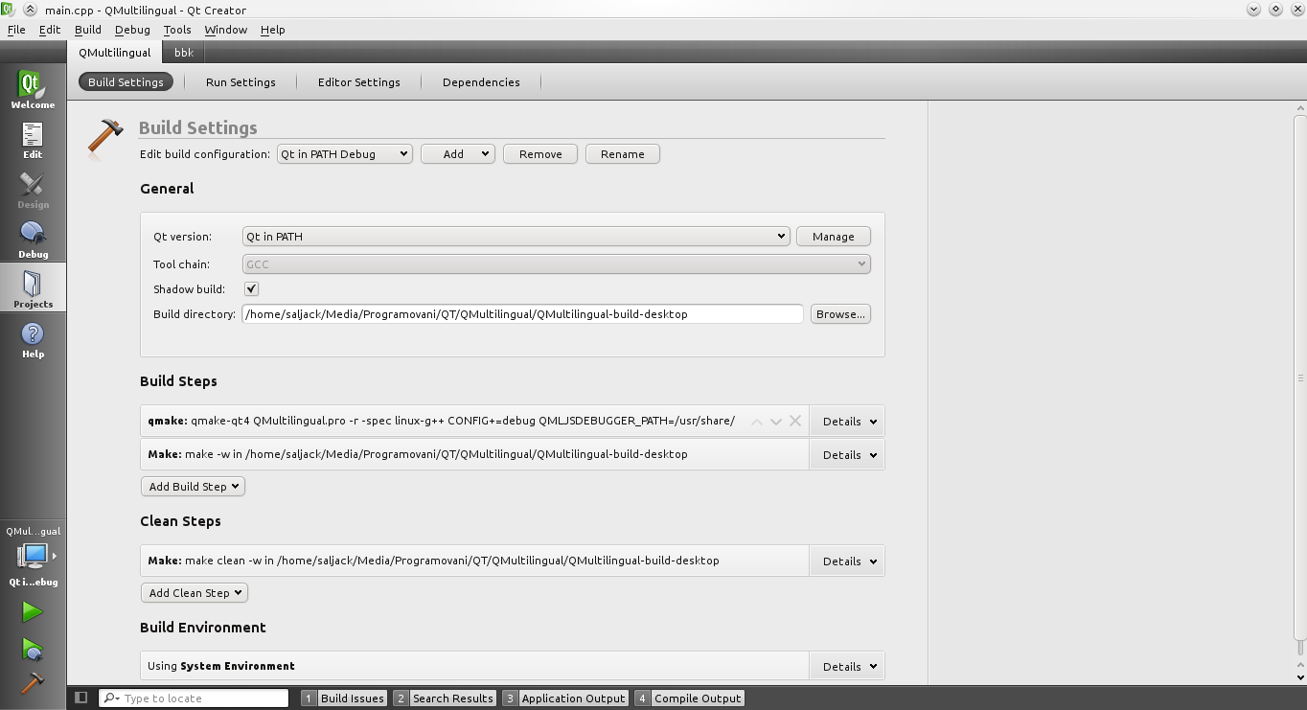Expand Details of Build Environment

[848, 666]
